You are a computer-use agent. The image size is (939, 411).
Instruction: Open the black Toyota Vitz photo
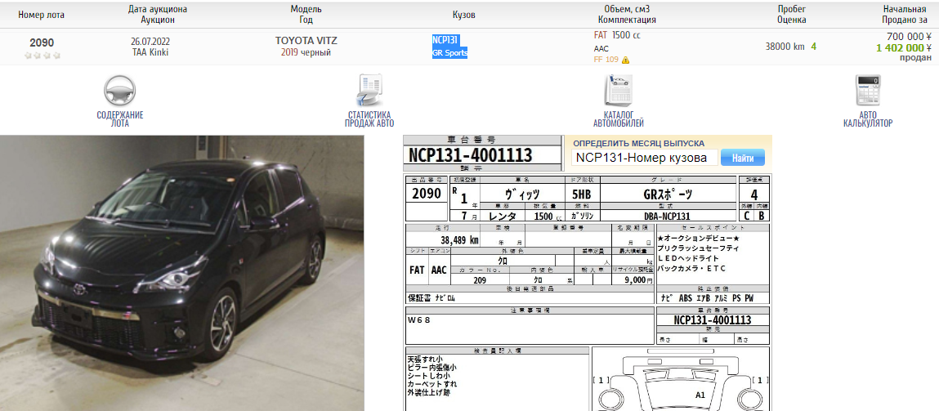(x=182, y=273)
